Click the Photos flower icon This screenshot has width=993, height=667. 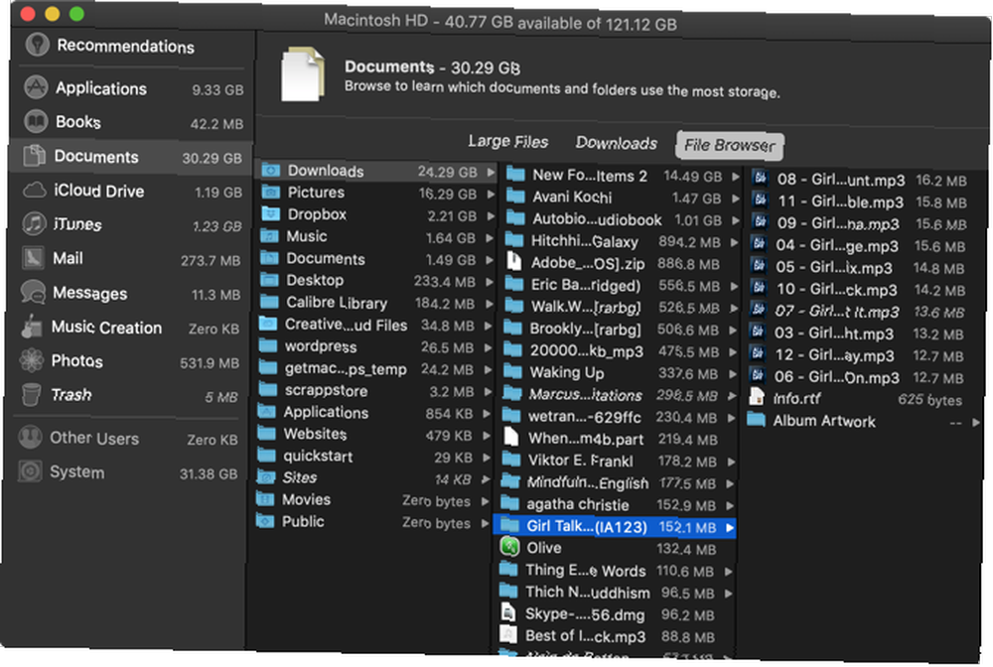(x=31, y=360)
